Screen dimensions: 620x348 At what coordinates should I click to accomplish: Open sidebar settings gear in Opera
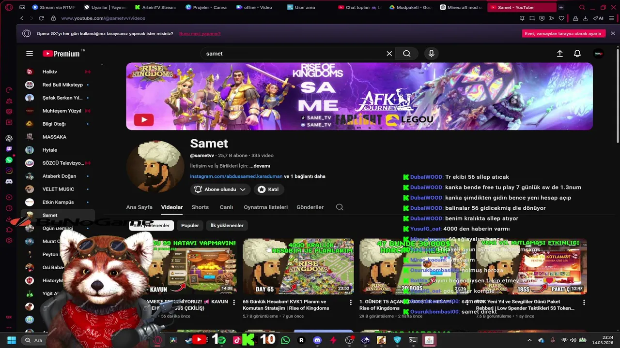click(9, 241)
